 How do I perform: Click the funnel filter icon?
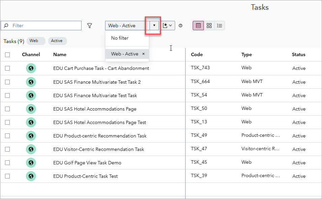(x=90, y=26)
